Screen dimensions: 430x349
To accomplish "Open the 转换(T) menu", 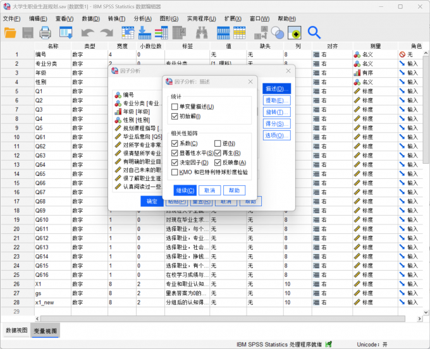I will pyautogui.click(x=116, y=18).
